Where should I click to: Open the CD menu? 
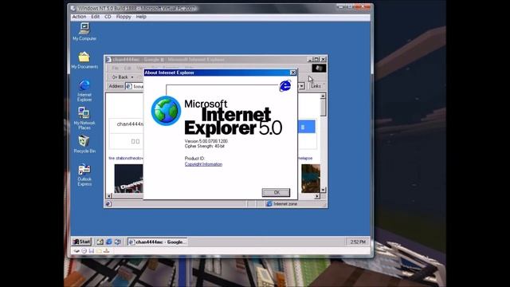[108, 17]
